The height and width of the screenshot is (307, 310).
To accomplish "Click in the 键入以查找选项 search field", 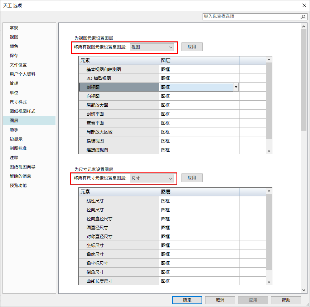I will [251, 17].
